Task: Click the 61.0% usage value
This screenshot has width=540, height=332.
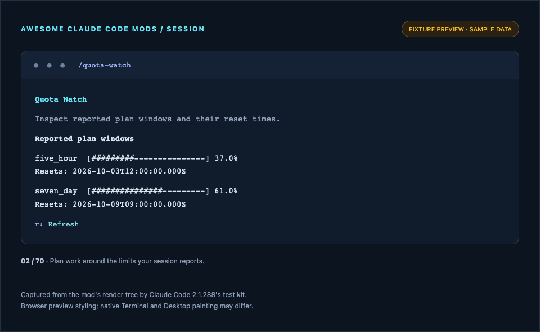Action: tap(226, 191)
